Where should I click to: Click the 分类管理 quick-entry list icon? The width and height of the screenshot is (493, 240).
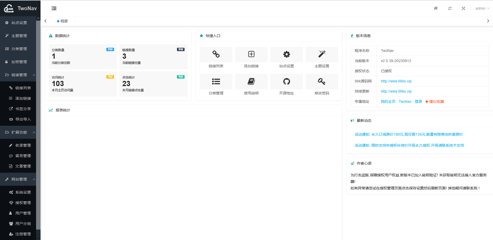(216, 81)
